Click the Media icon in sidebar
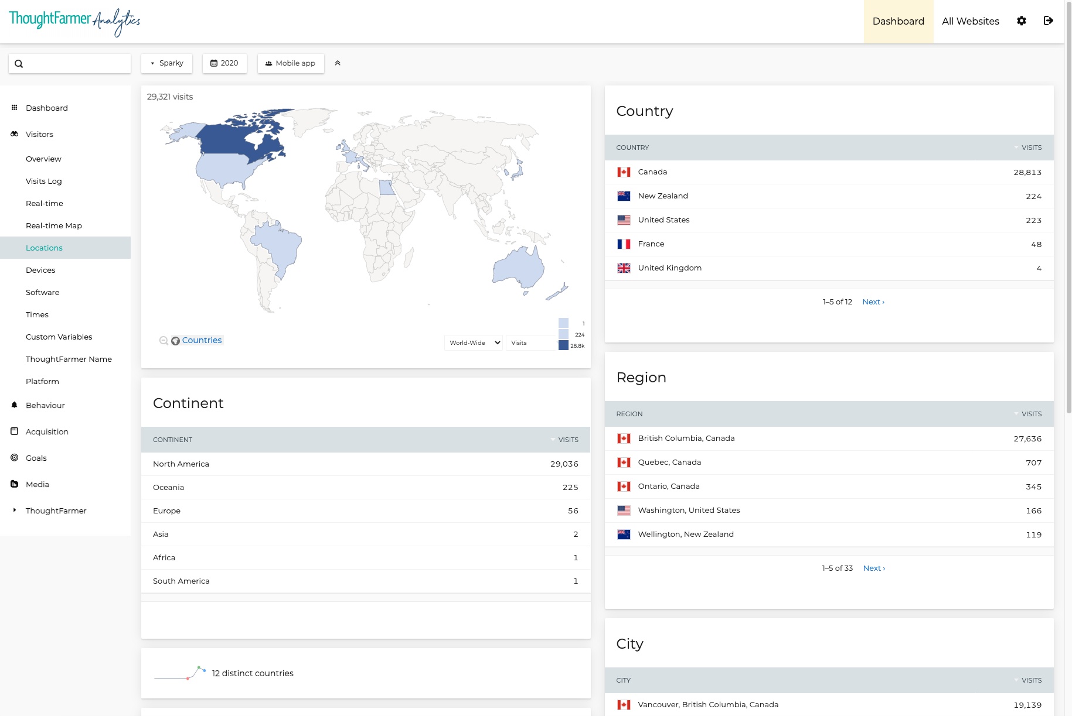The image size is (1072, 716). (15, 484)
